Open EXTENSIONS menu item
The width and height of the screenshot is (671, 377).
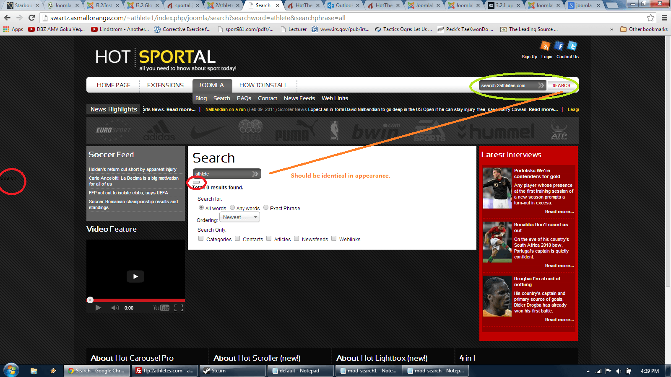coord(165,85)
